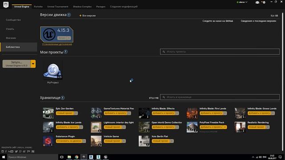Image resolution: width=285 pixels, height=160 pixels.
Task: Focus the Поиск в Windows taskbar search box
Action: [33, 157]
